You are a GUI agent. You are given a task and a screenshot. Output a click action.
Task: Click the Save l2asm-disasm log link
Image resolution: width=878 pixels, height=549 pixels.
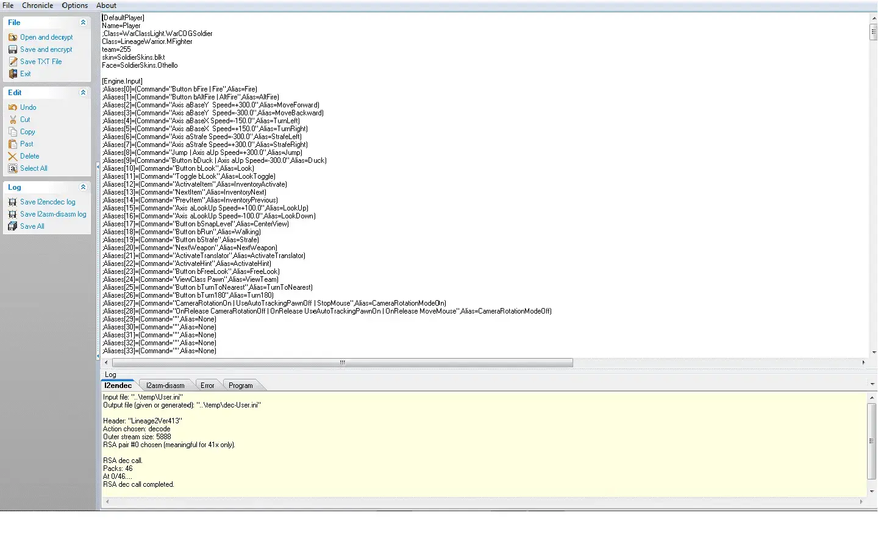pyautogui.click(x=53, y=214)
